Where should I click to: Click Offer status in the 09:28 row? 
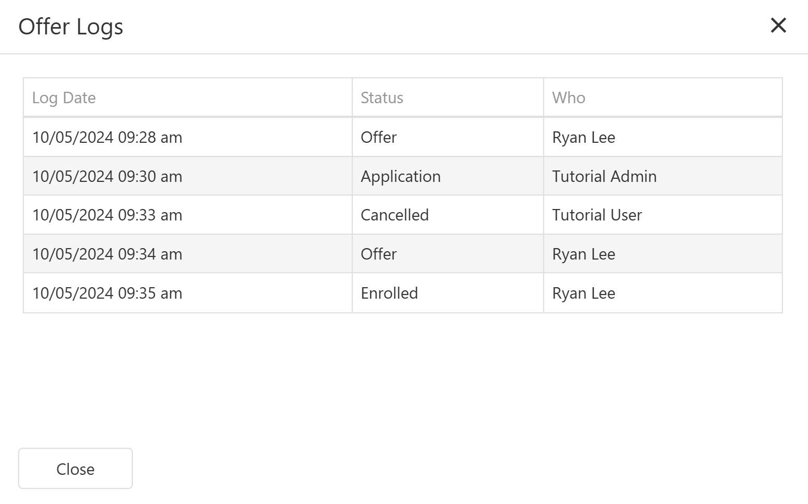click(x=378, y=138)
